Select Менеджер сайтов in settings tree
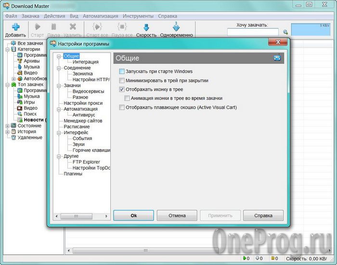337x265 pixels. click(x=83, y=121)
